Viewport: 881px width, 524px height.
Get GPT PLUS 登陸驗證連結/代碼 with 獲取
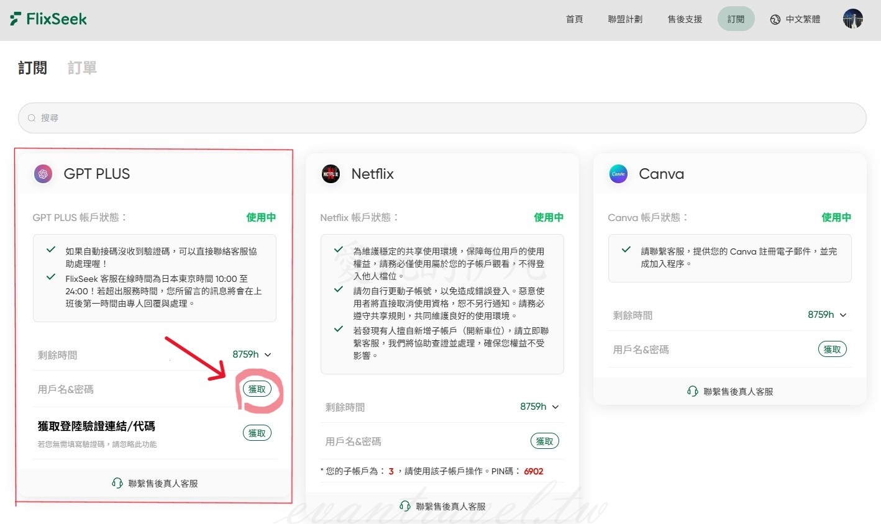click(257, 433)
